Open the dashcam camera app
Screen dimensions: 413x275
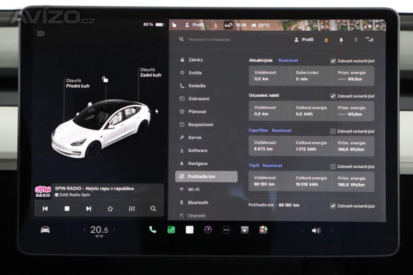pos(208,230)
